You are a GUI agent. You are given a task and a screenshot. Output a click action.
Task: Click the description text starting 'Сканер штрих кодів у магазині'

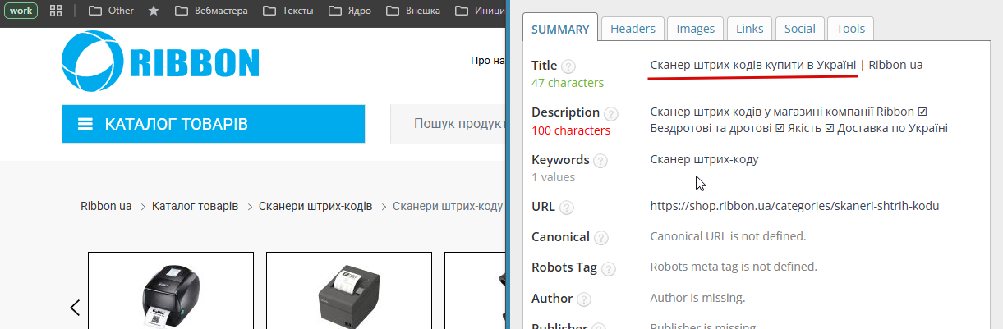799,120
